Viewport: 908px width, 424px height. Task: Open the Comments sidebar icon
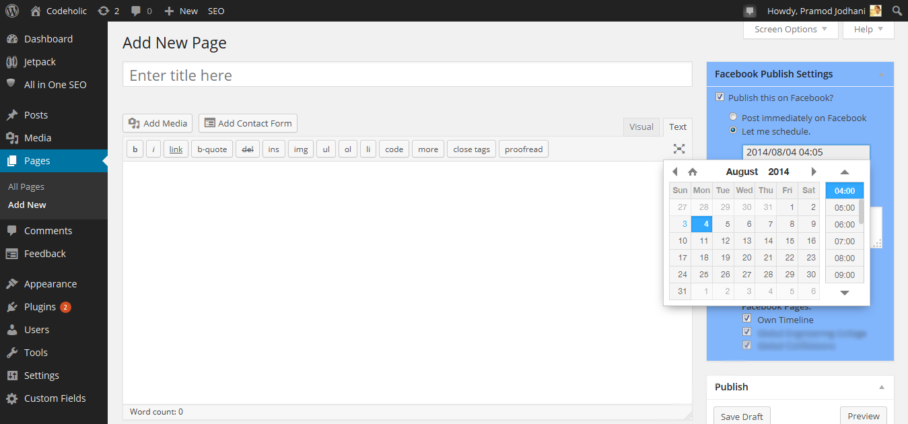11,231
